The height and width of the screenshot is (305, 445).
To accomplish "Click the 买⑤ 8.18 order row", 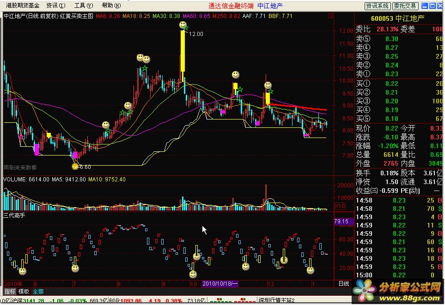I will click(399, 119).
